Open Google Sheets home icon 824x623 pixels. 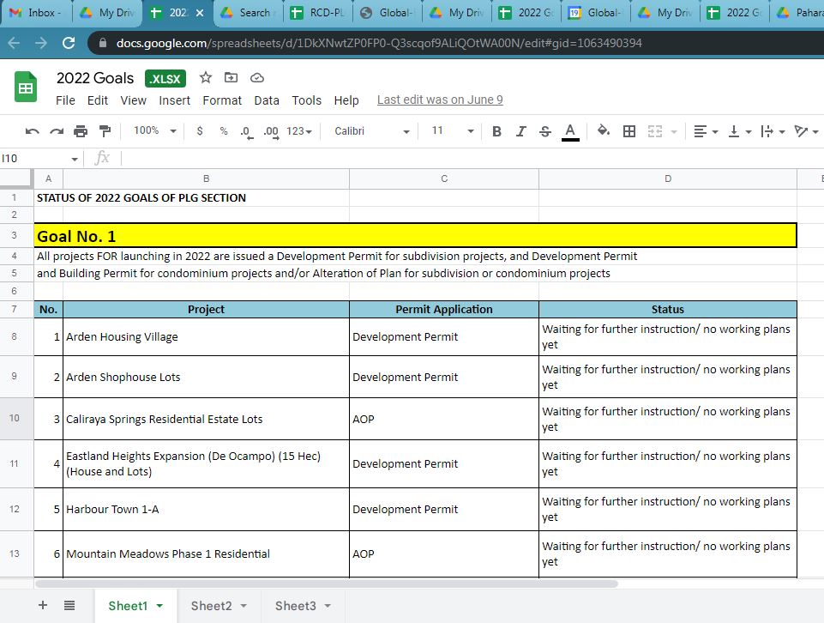coord(26,88)
